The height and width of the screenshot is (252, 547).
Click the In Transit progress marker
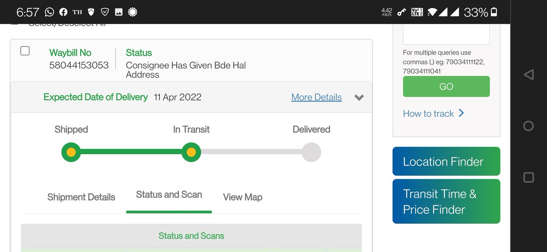[x=191, y=152]
